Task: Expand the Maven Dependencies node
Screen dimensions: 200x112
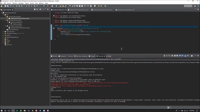Action: (3, 37)
